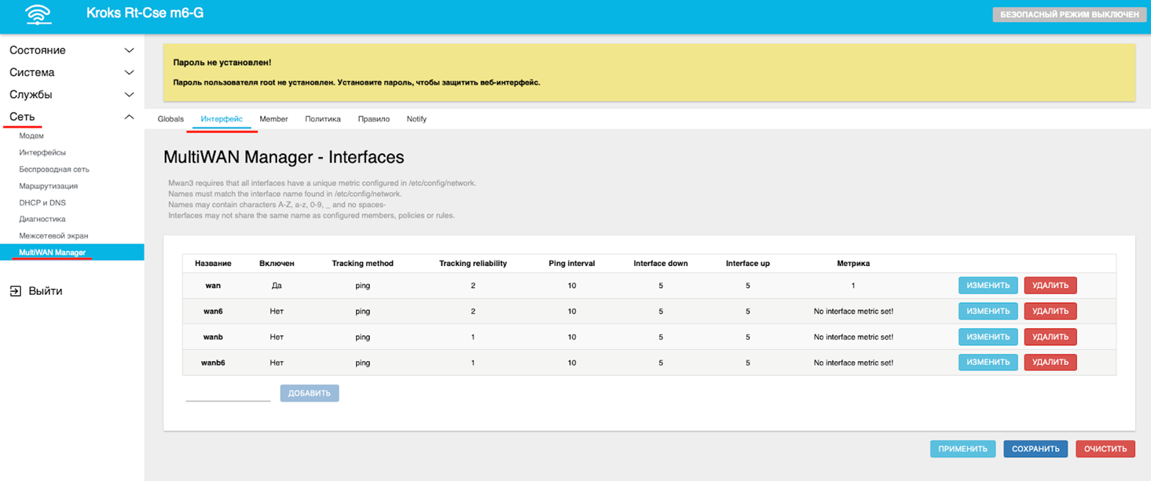Select the Модем sidebar item
Image resolution: width=1151 pixels, height=481 pixels.
(x=31, y=135)
